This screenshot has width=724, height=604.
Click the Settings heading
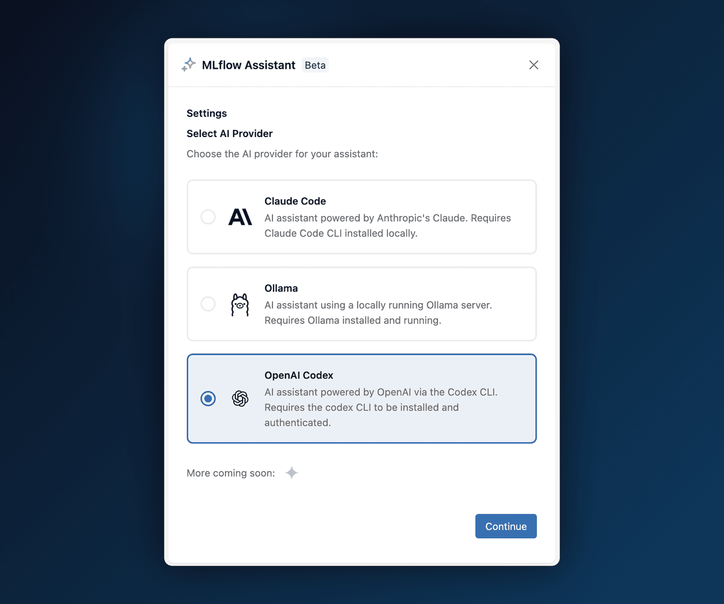pos(207,113)
